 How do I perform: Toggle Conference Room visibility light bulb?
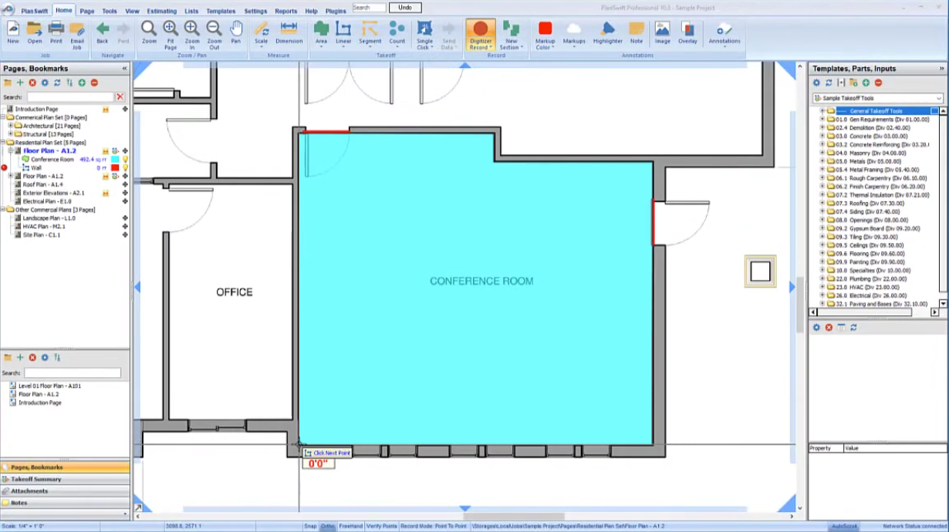coord(125,160)
